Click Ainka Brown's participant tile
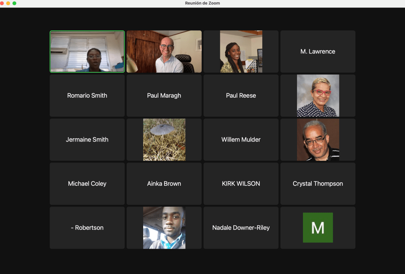The width and height of the screenshot is (405, 274). pyautogui.click(x=164, y=184)
